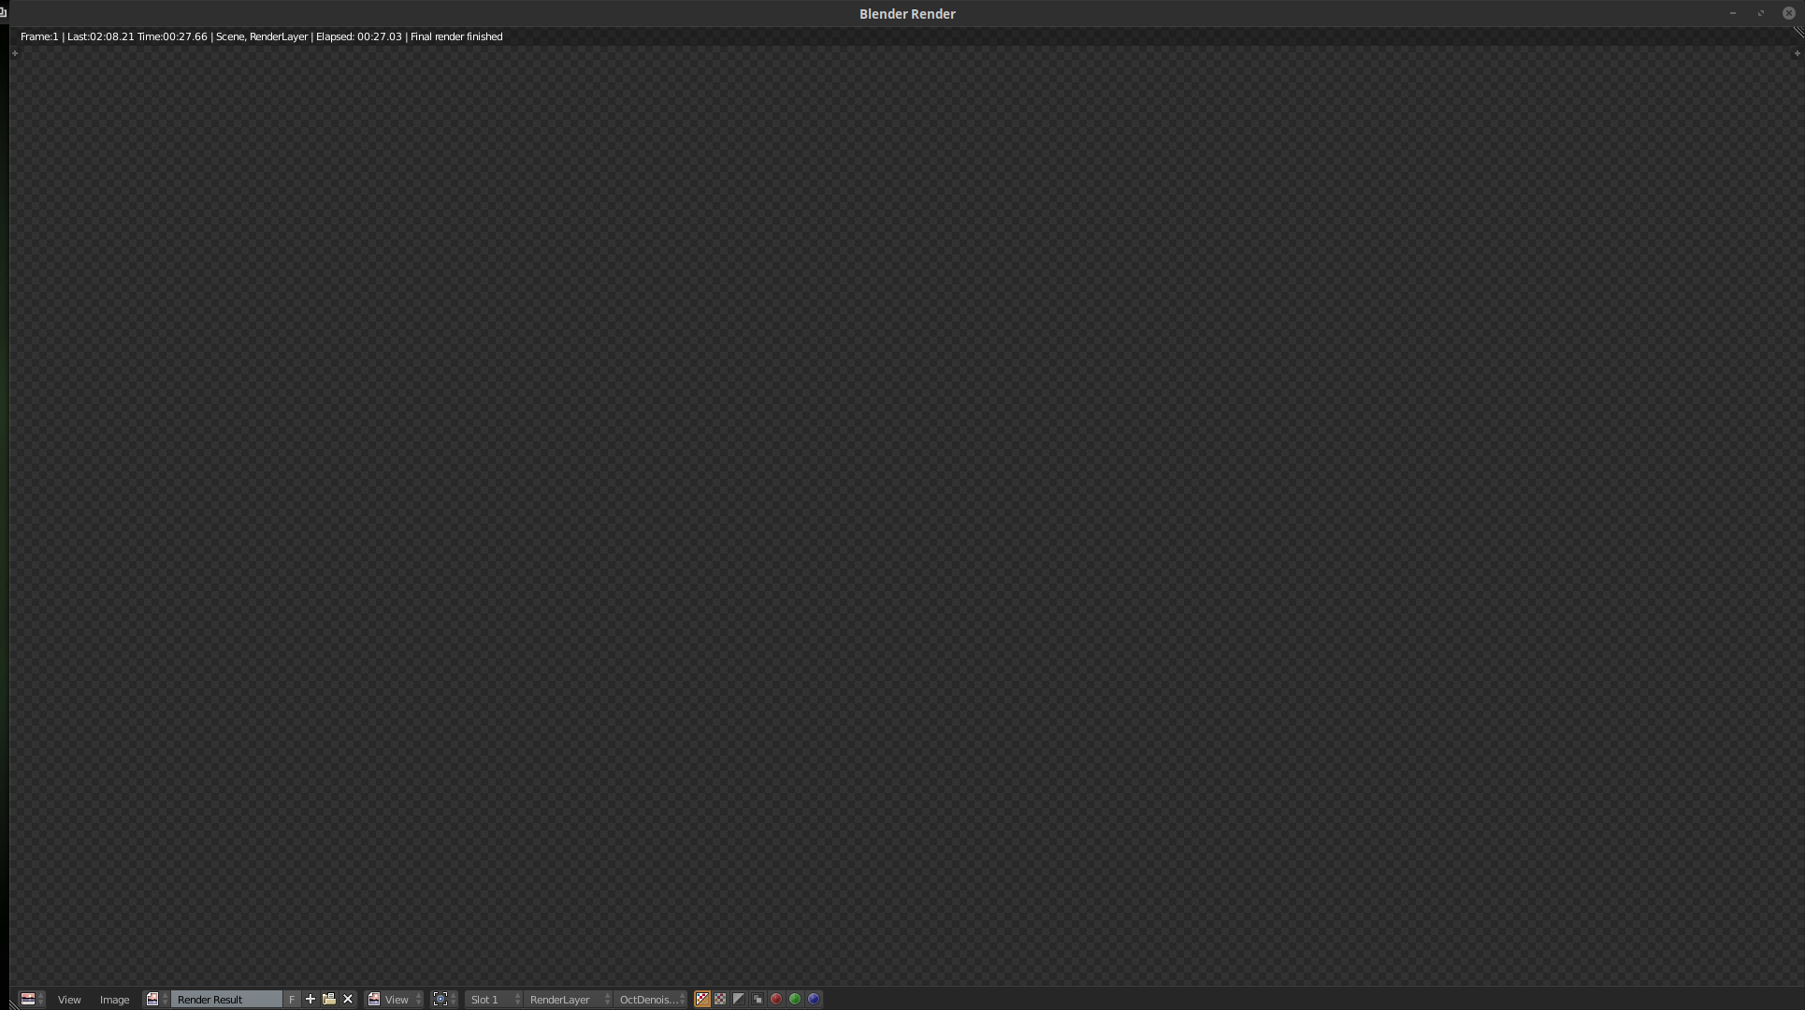This screenshot has height=1010, width=1805.
Task: Show only the green channel
Action: [x=795, y=999]
